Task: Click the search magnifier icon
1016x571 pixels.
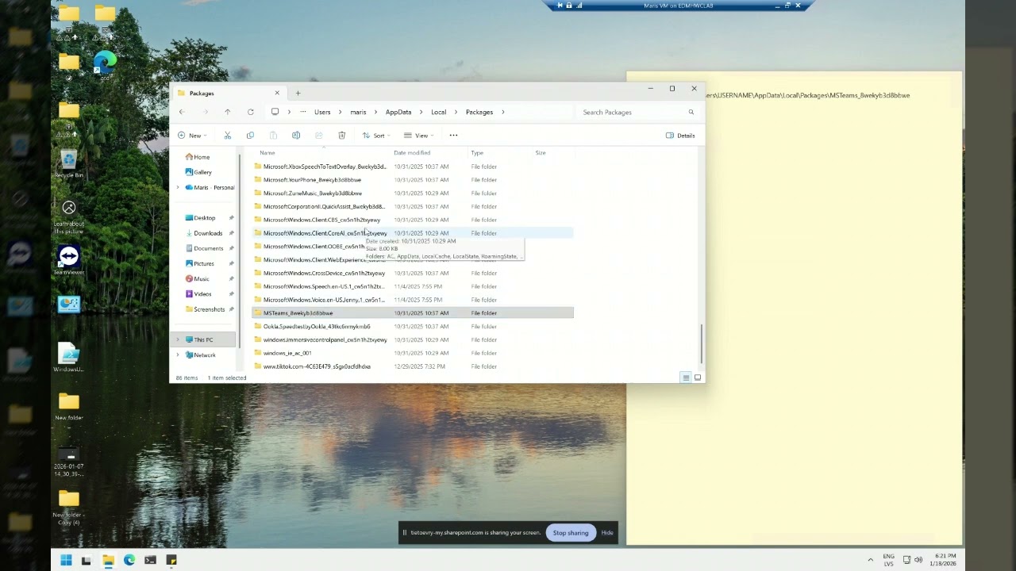Action: point(691,112)
